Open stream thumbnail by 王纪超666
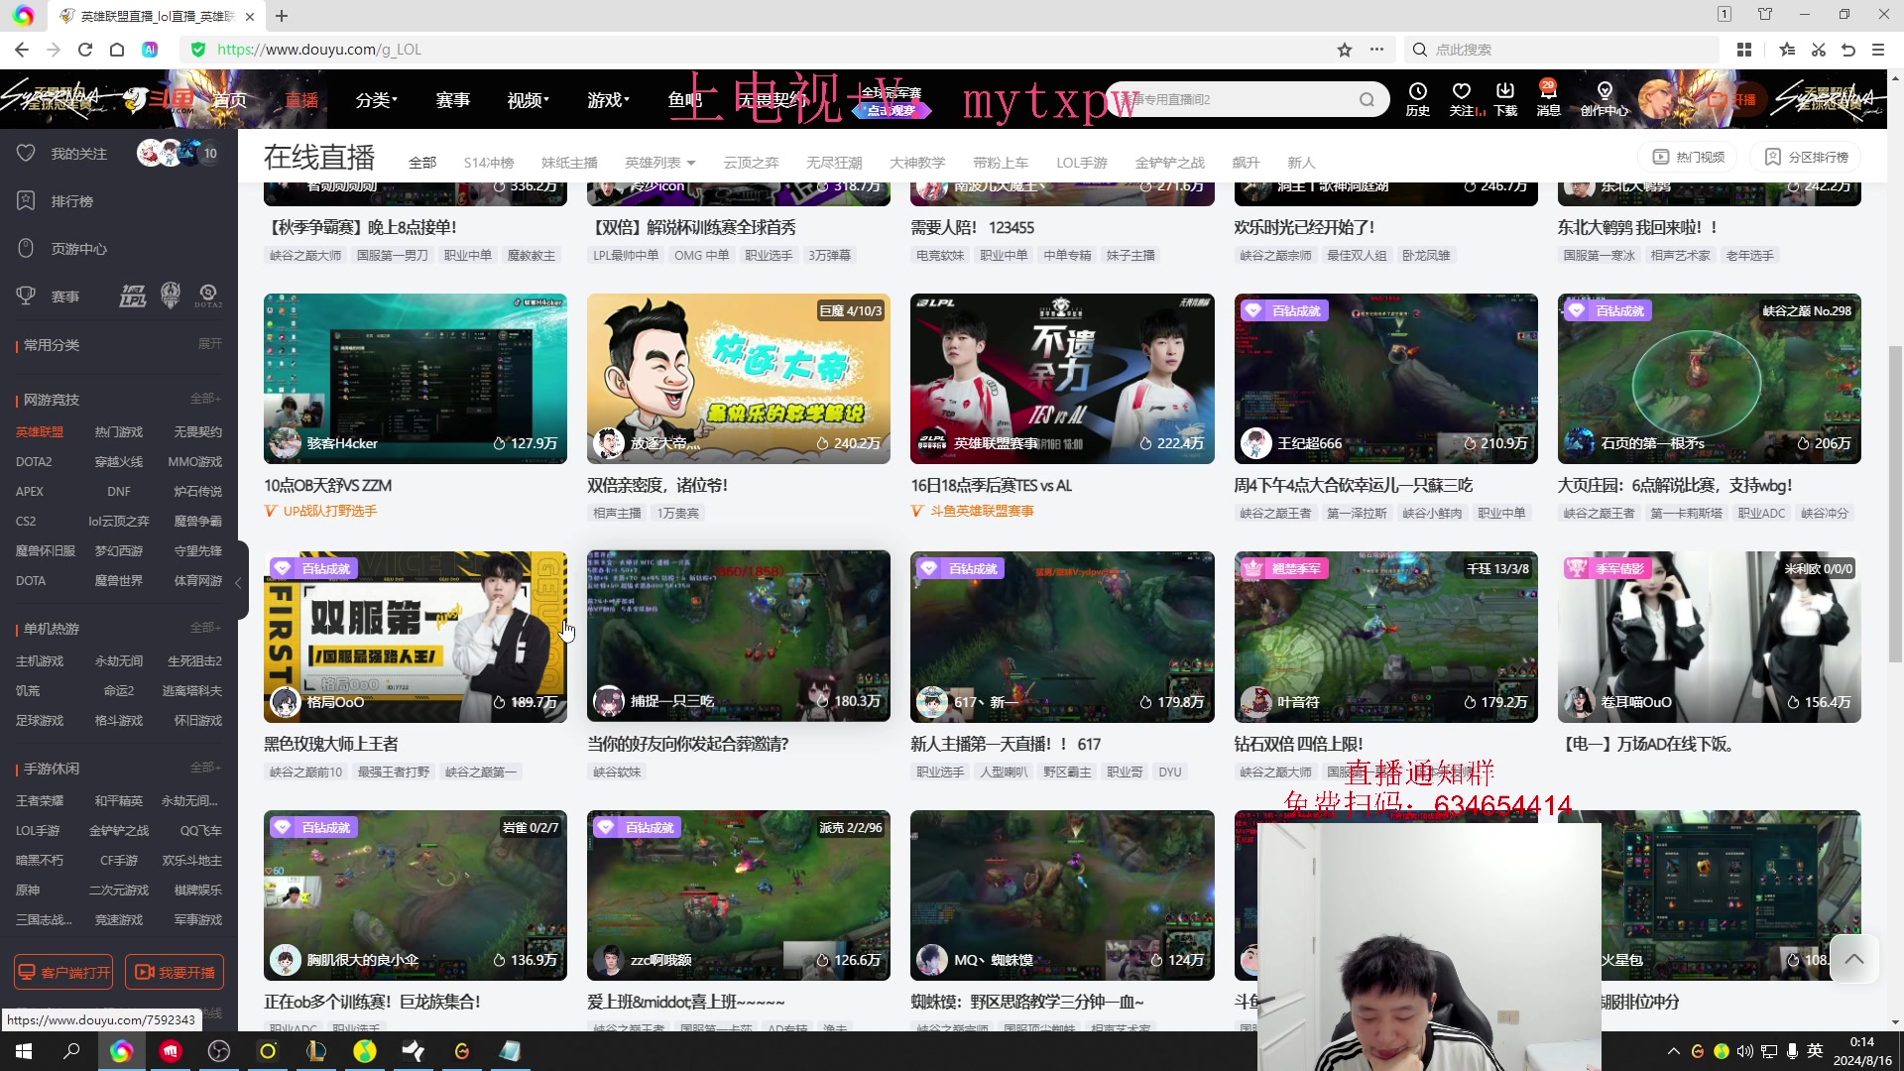 [1385, 379]
